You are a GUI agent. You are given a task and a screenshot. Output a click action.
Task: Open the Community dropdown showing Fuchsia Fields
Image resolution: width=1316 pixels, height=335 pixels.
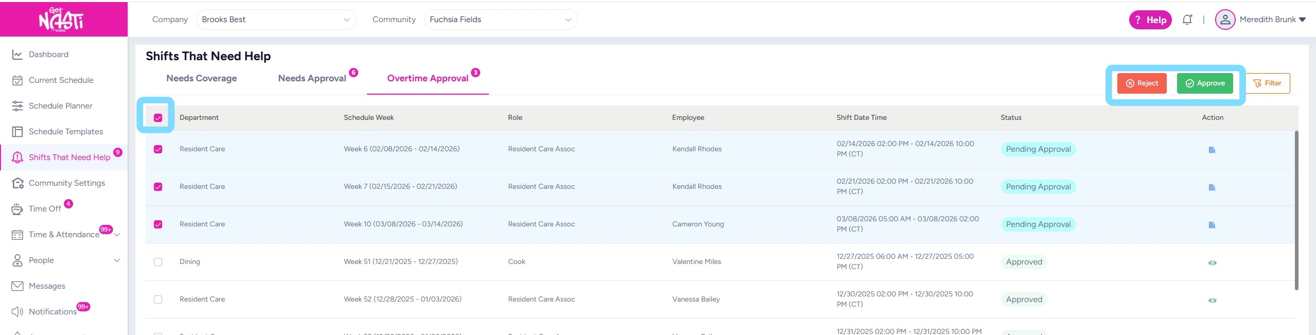tap(500, 20)
